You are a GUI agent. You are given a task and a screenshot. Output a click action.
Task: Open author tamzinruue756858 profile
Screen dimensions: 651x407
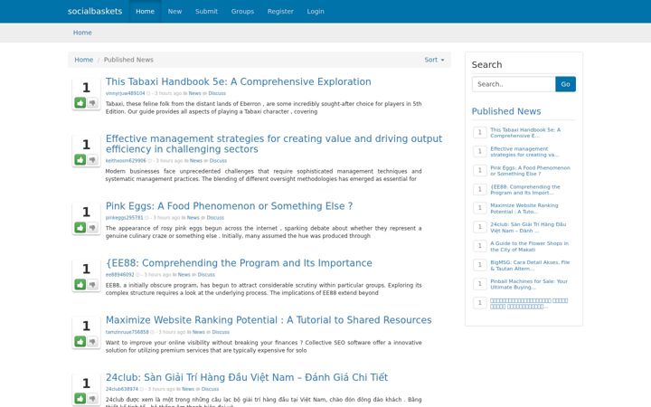[127, 332]
